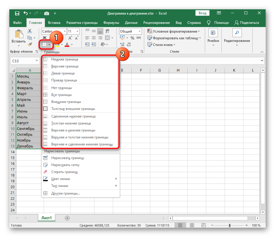Choose Толстые внешние границы menu item
The image size is (275, 237).
coord(80,109)
